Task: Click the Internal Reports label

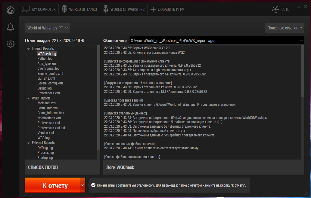Action: point(43,49)
